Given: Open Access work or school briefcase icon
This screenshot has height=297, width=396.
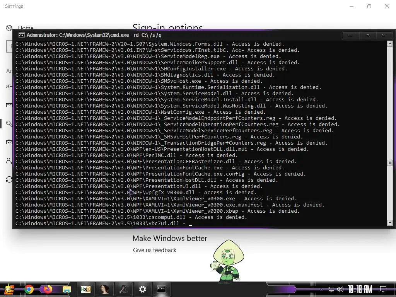Looking at the screenshot, I should pos(9,142).
